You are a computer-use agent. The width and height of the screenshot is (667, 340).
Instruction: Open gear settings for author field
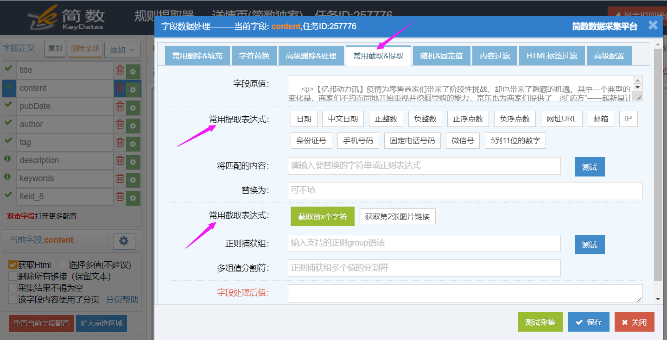point(133,126)
